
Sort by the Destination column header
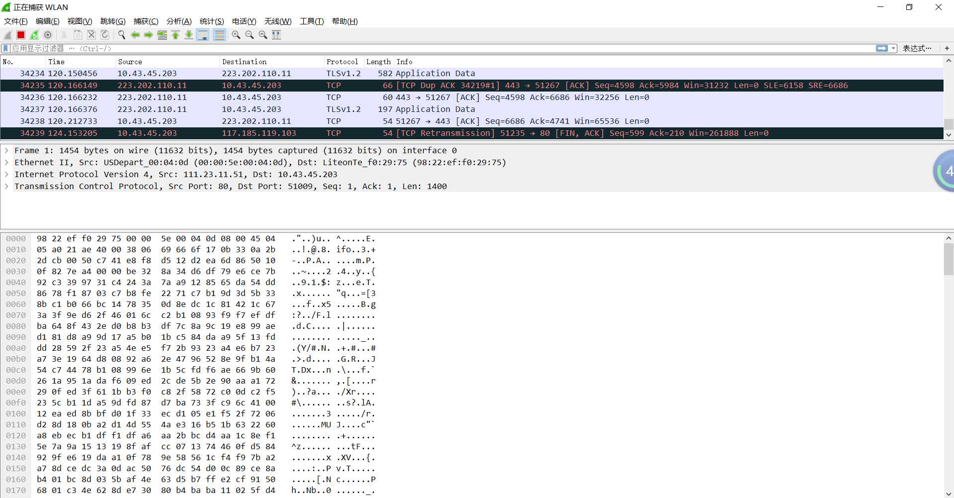coord(271,62)
